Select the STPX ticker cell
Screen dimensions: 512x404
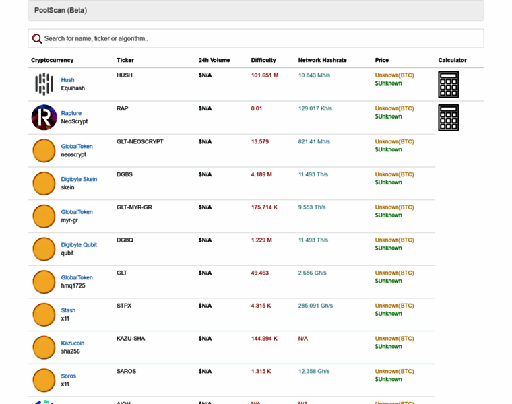124,306
